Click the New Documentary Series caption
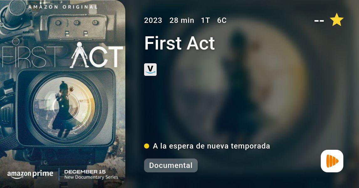Image resolution: width=359 pixels, height=188 pixels. click(x=91, y=177)
